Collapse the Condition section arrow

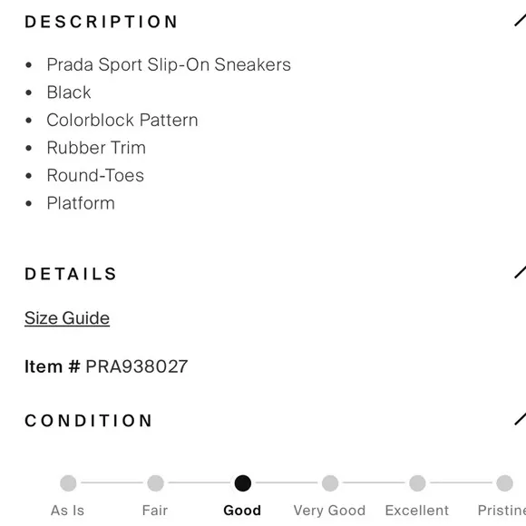point(521,419)
